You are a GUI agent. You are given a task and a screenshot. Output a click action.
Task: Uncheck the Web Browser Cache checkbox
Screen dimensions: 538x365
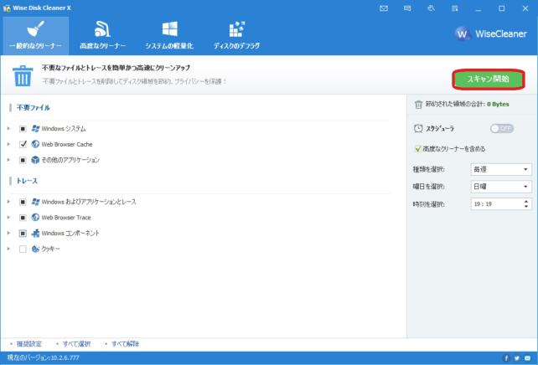[x=23, y=144]
